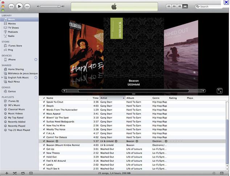Switch to List view icon
Viewport: 230px width, 176px height.
(169, 6)
